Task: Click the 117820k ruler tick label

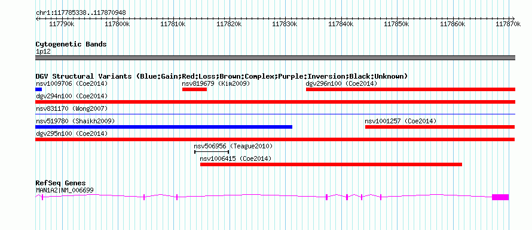Action: pyautogui.click(x=230, y=24)
